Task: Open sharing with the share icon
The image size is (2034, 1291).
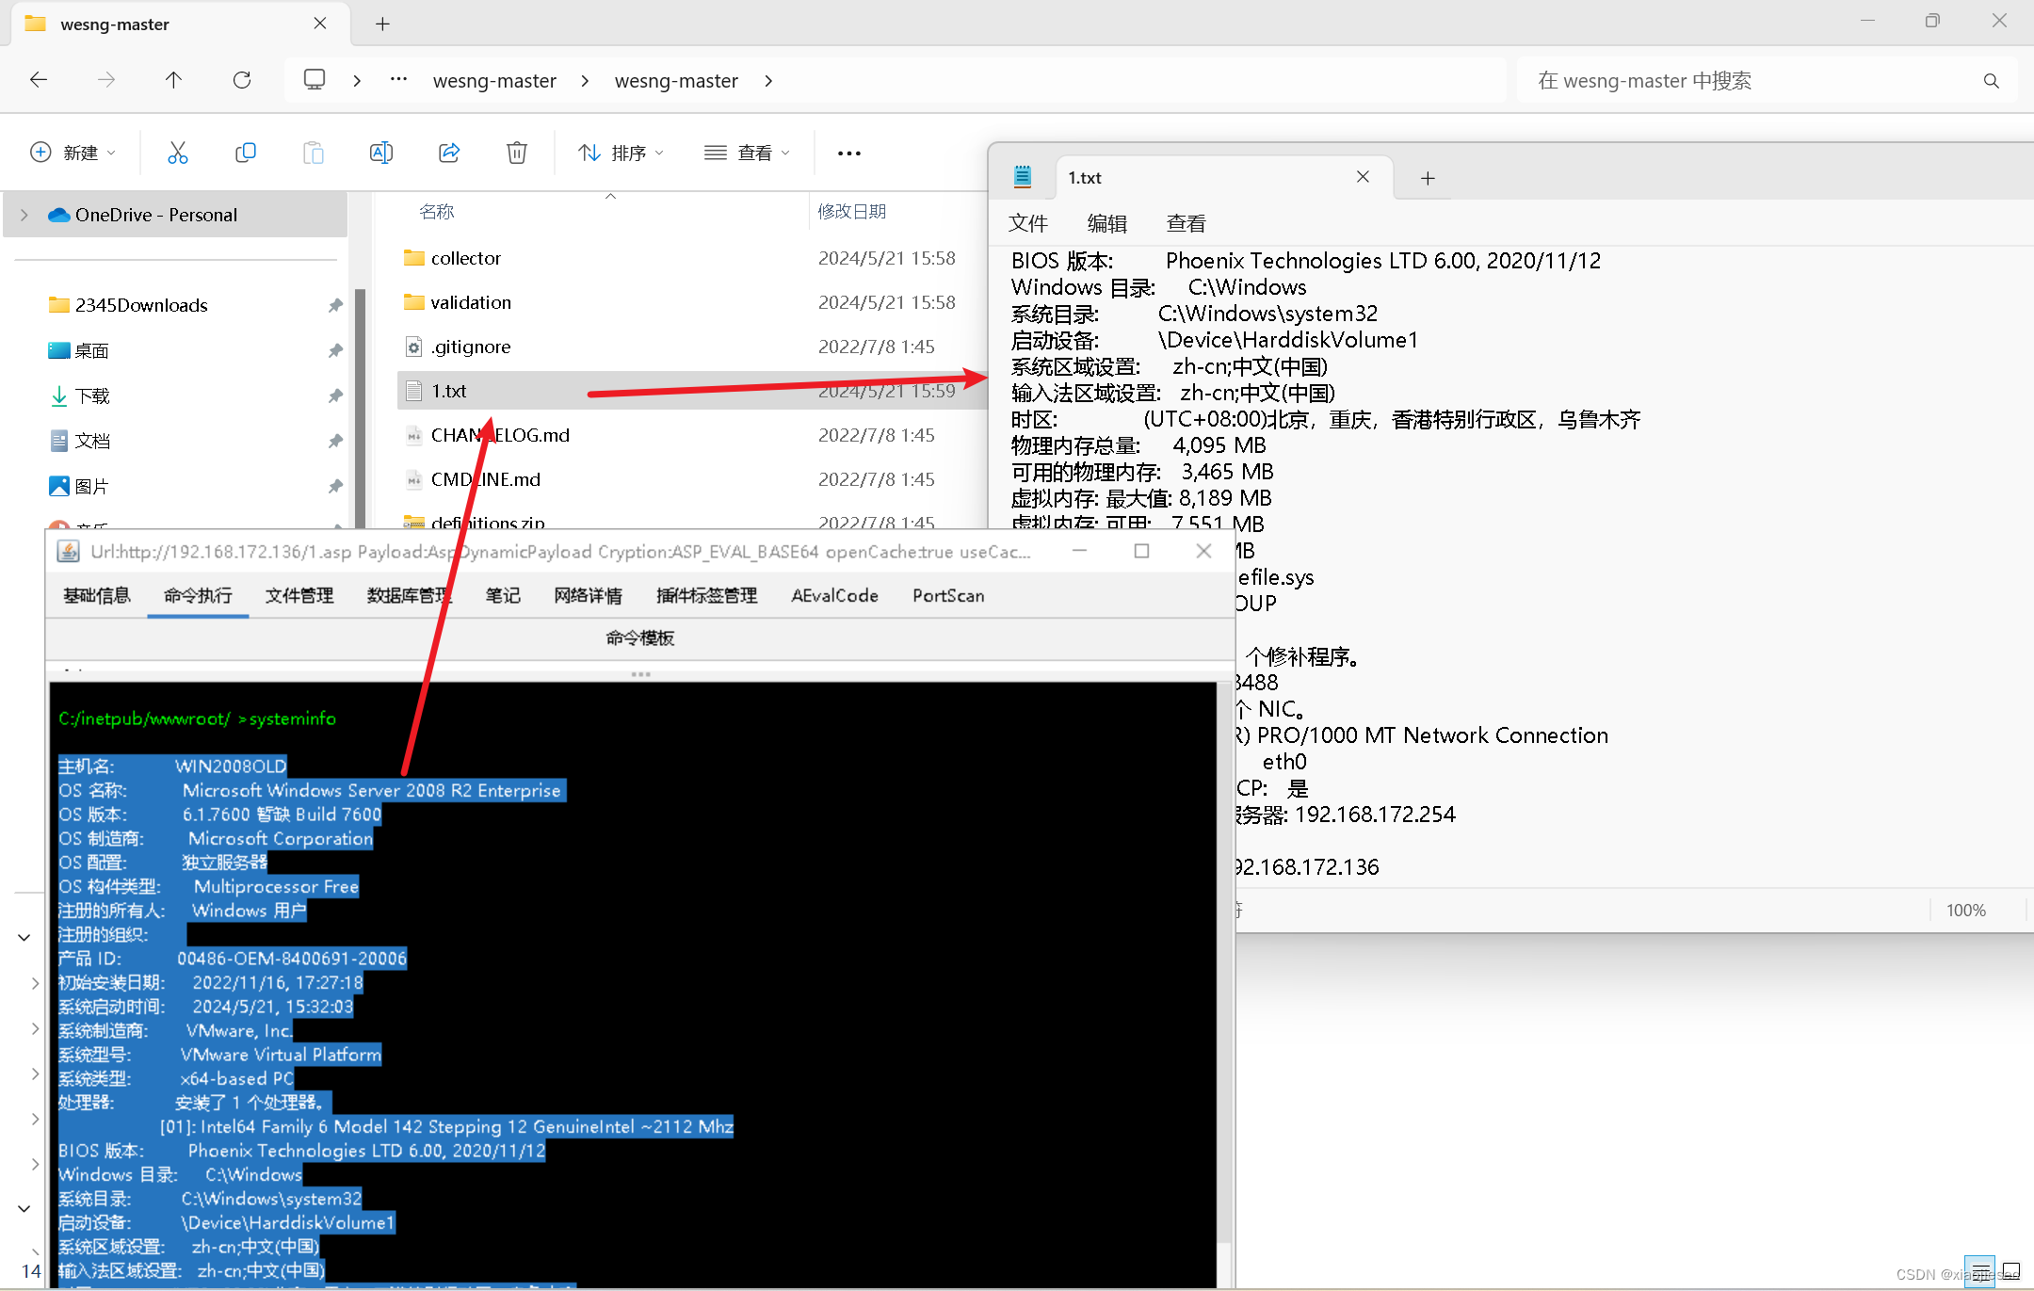Action: (449, 153)
